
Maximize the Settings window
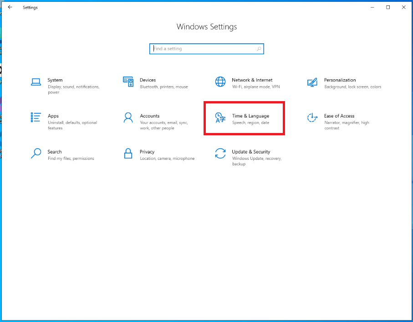(x=388, y=7)
